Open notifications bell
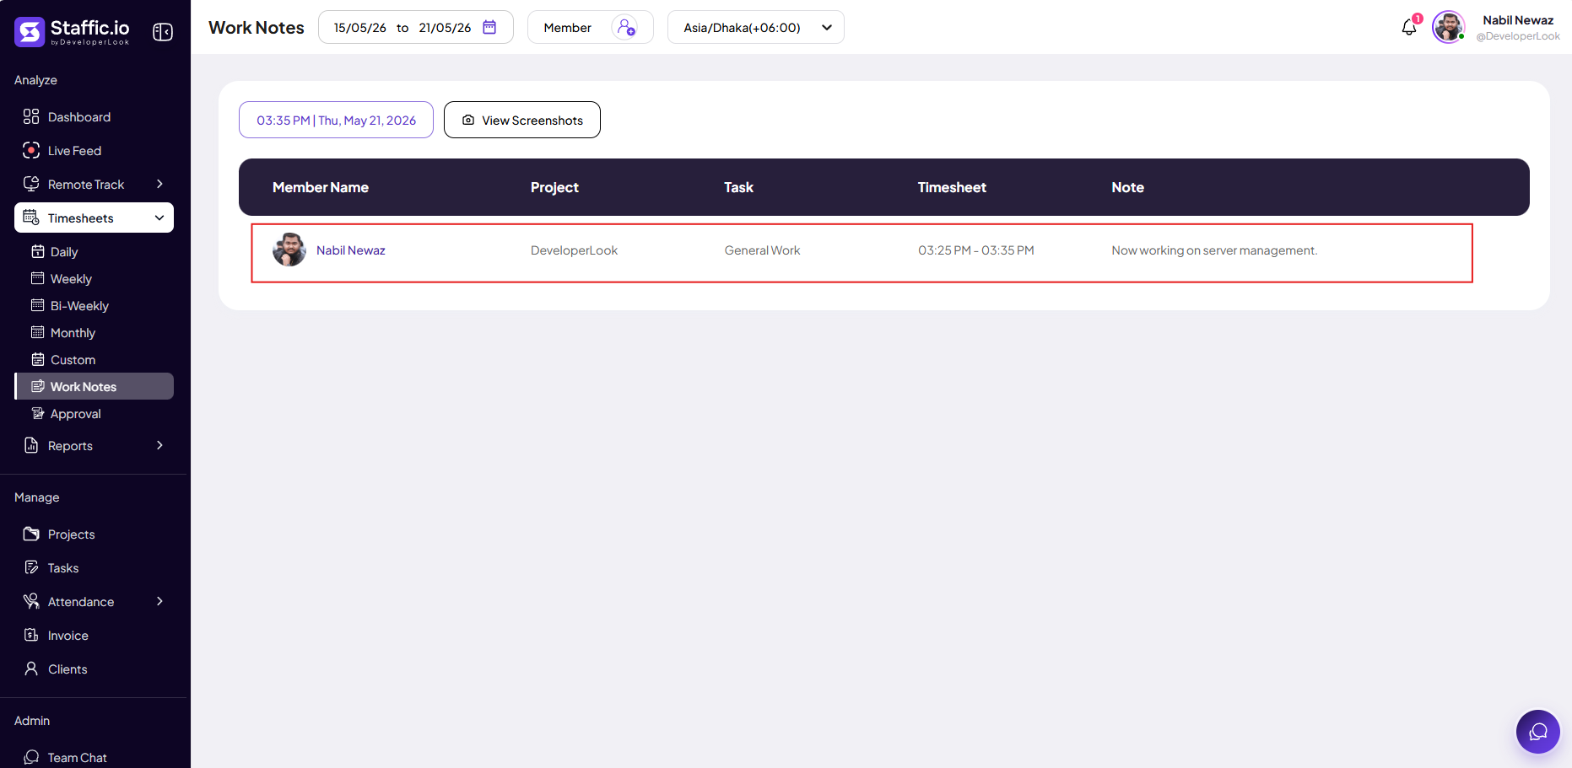The height and width of the screenshot is (768, 1572). coord(1409,27)
